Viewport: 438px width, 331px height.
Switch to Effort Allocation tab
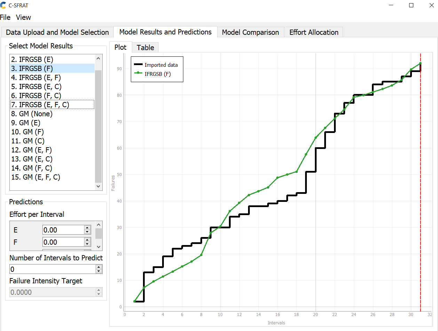(x=314, y=32)
